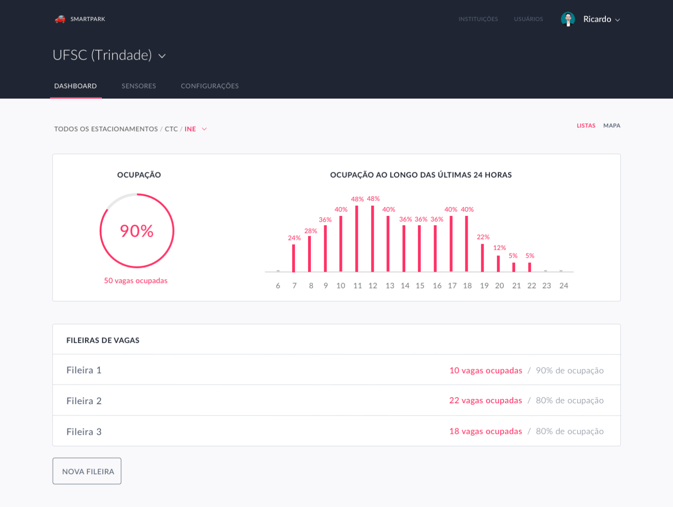The width and height of the screenshot is (673, 507).
Task: Click the 48% bar at hour 11
Action: 357,238
